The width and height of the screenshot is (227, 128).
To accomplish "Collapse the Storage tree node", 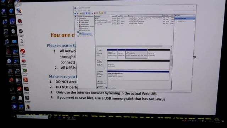I will [x=76, y=32].
